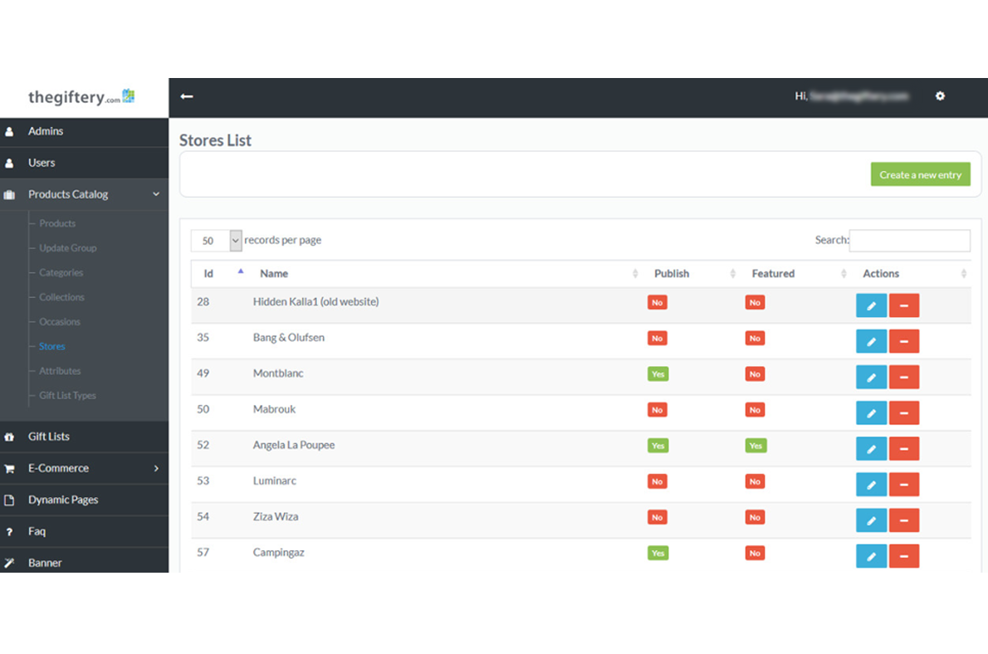Screen dimensions: 988x654
Task: Collapse the Products Catalog menu chevron
Action: point(156,194)
